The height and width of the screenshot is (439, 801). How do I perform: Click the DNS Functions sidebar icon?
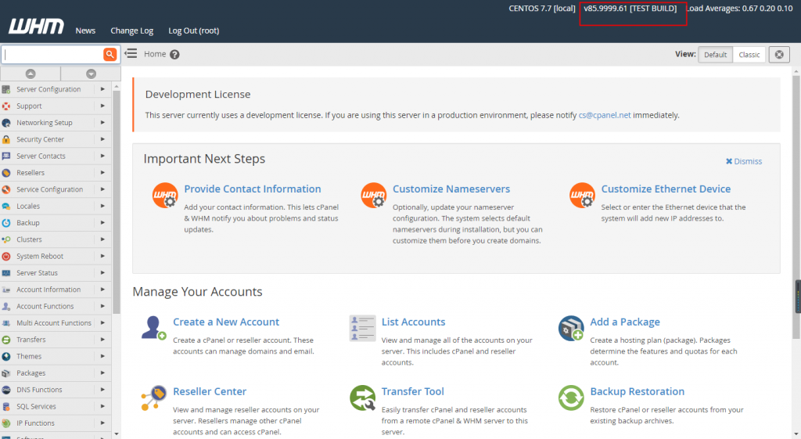tap(6, 390)
